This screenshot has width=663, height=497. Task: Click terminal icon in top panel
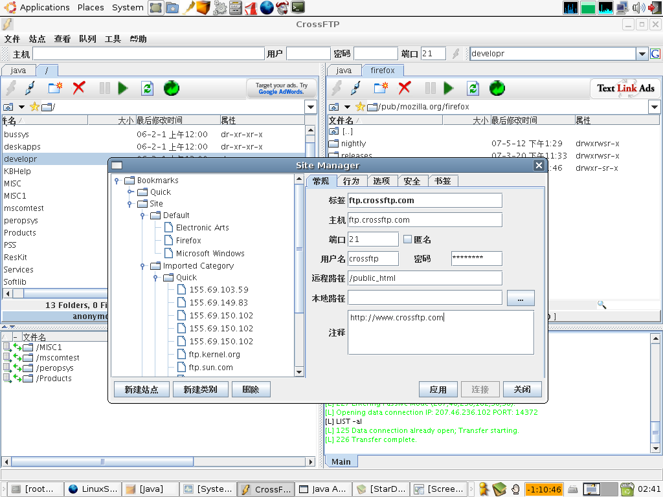(298, 7)
